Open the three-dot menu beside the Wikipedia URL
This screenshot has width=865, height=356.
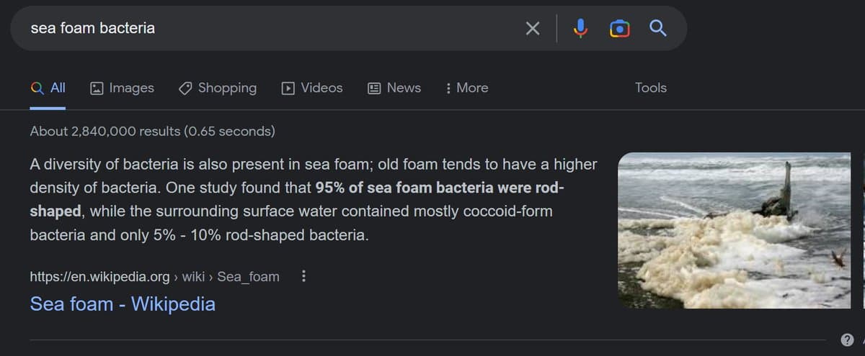[303, 276]
